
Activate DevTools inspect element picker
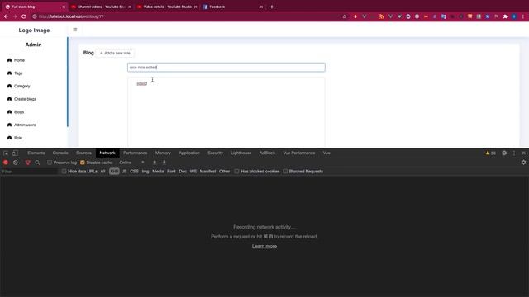click(6, 153)
